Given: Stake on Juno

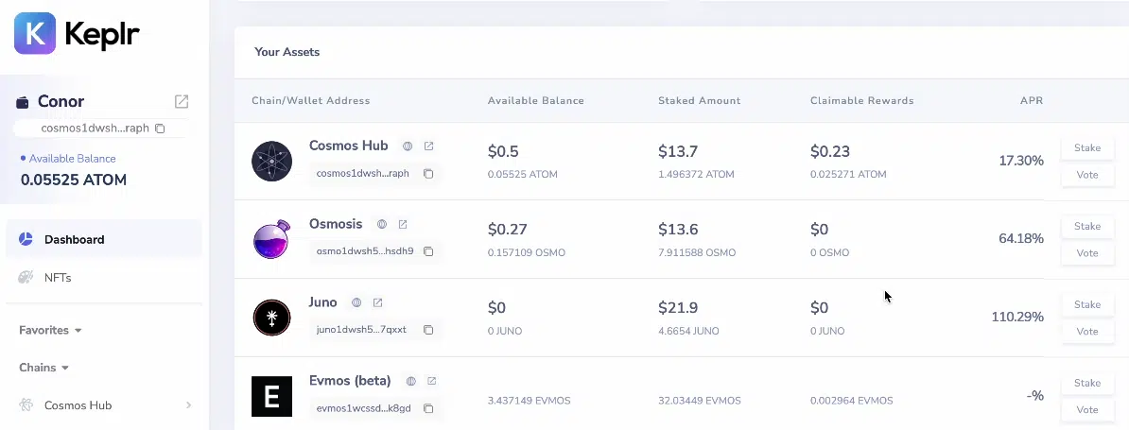Looking at the screenshot, I should (1087, 305).
